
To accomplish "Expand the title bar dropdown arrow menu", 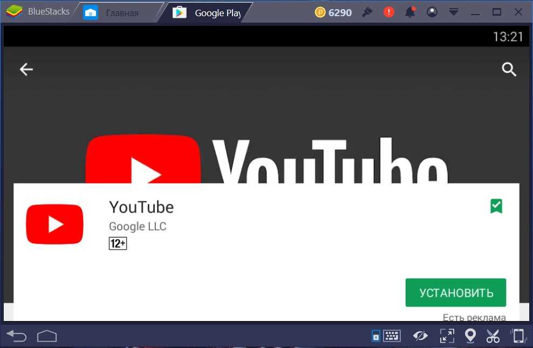I will tap(454, 12).
